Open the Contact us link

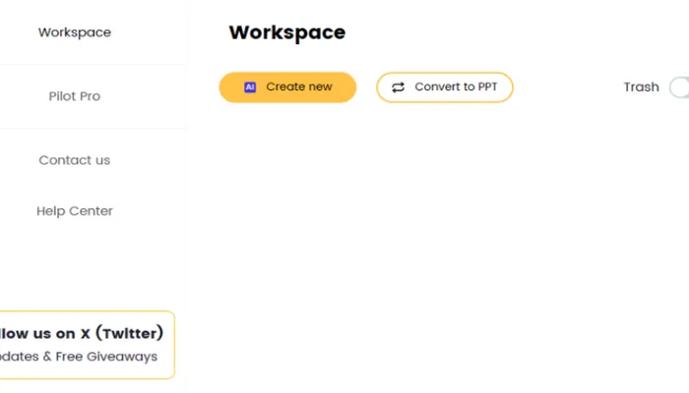(75, 160)
